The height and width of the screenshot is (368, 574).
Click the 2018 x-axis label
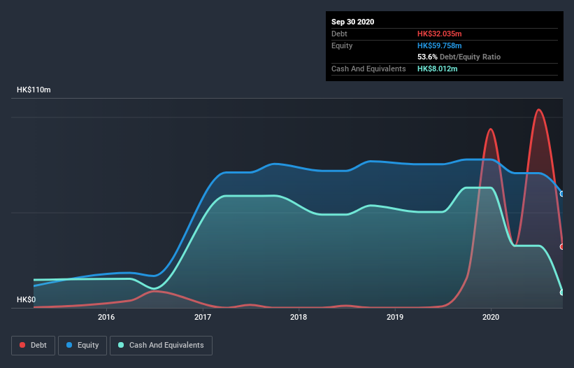pos(299,317)
